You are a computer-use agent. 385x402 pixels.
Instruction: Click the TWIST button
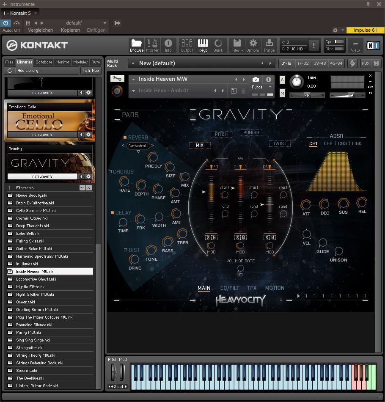279,143
